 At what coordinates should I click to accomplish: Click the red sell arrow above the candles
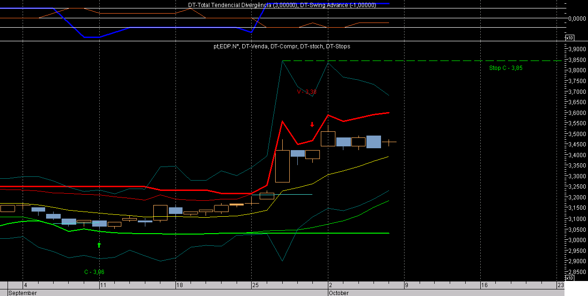coord(312,124)
